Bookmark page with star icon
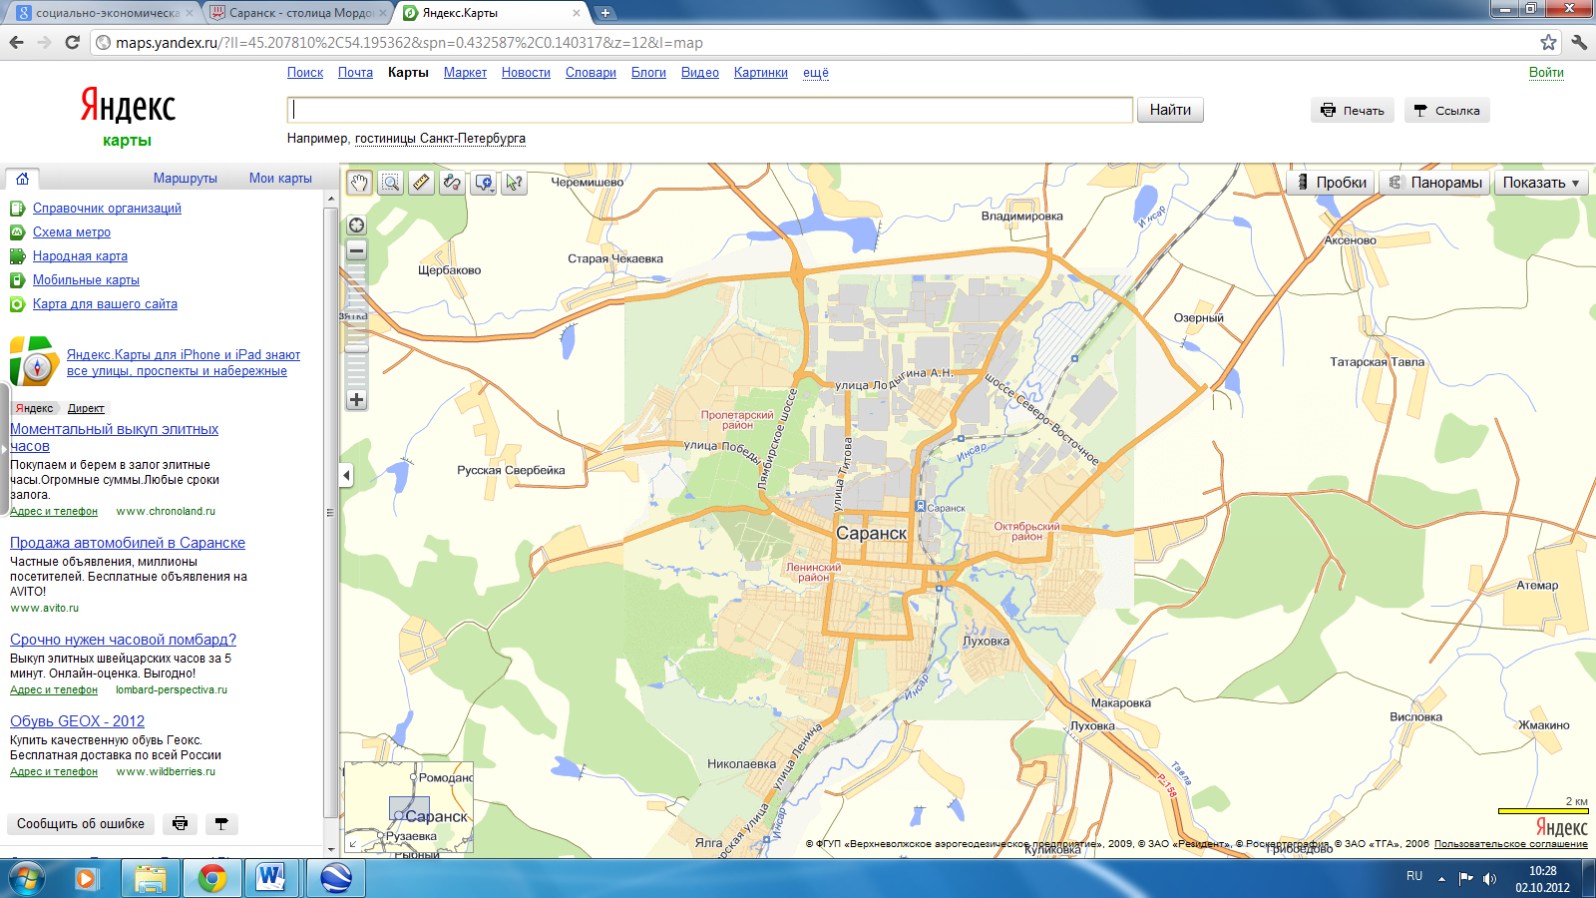Screen dimensions: 1596x898 tap(1548, 43)
